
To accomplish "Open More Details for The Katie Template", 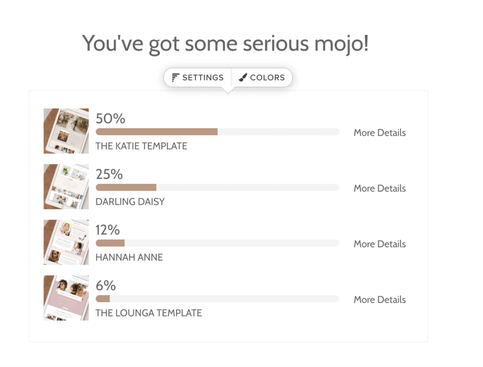I will tap(380, 133).
